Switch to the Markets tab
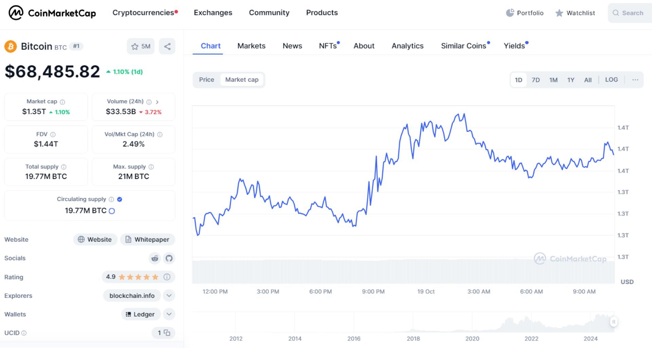The image size is (652, 348). [x=251, y=46]
